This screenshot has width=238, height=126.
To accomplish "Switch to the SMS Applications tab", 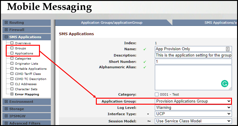I will tap(204, 23).
